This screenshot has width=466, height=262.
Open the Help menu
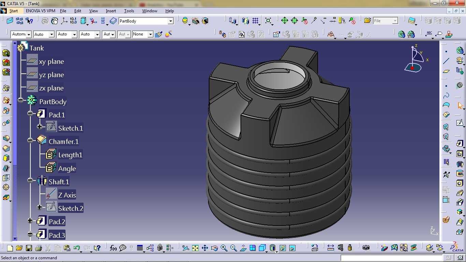(170, 11)
